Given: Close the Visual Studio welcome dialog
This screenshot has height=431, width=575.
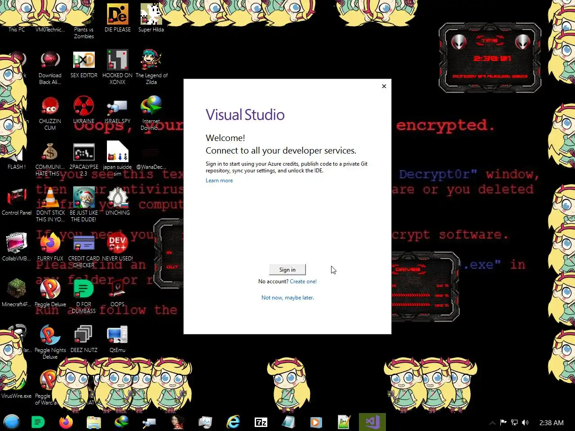Looking at the screenshot, I should tap(384, 86).
